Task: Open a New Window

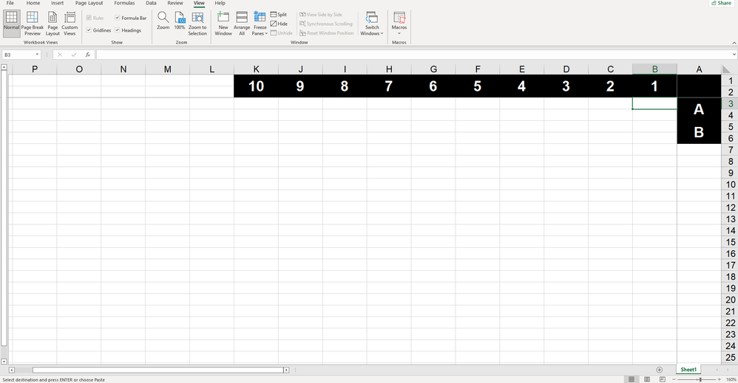Action: pyautogui.click(x=223, y=23)
